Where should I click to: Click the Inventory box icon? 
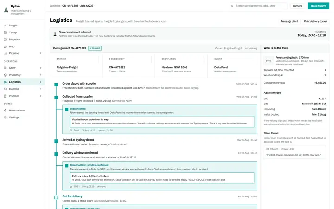click(x=5, y=75)
